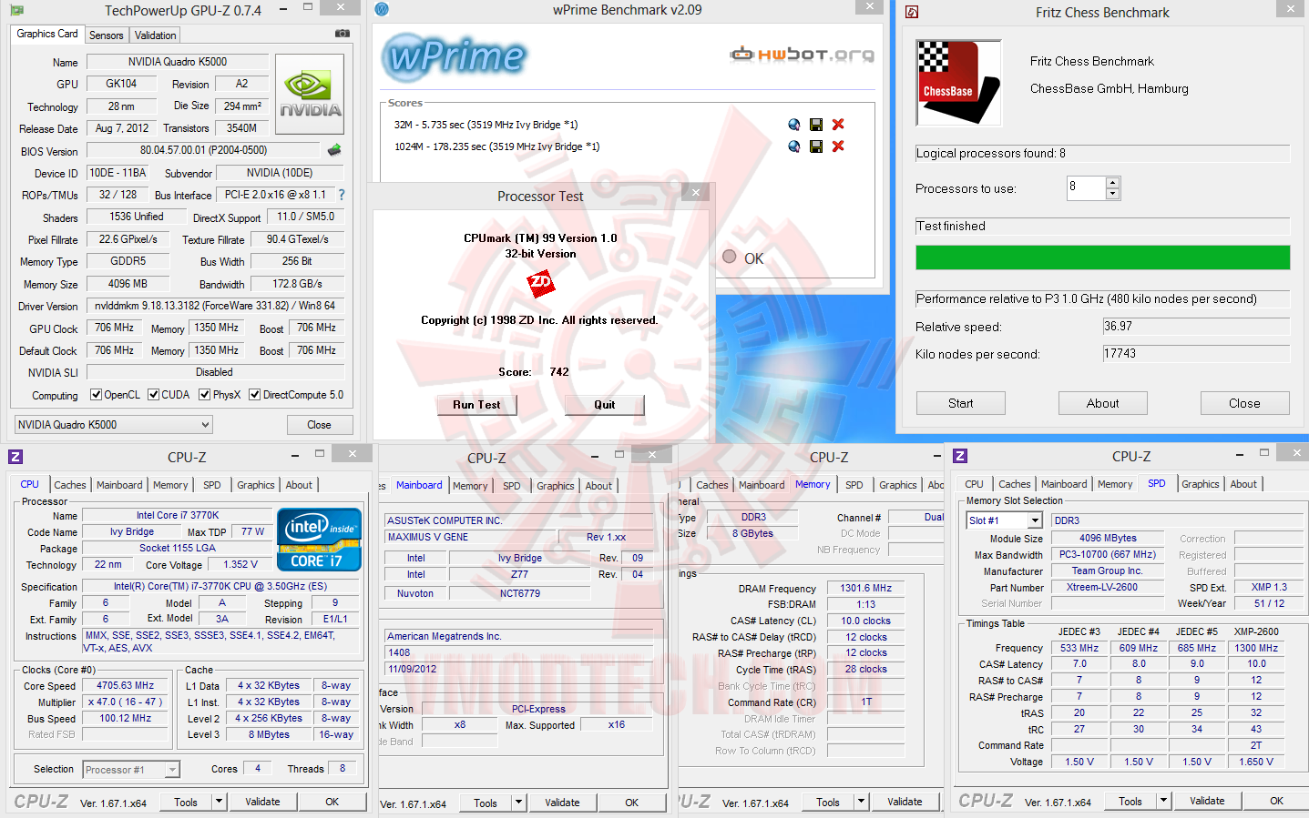Select the 32M - 5.735 sec score entry
1309x818 pixels.
tap(486, 125)
